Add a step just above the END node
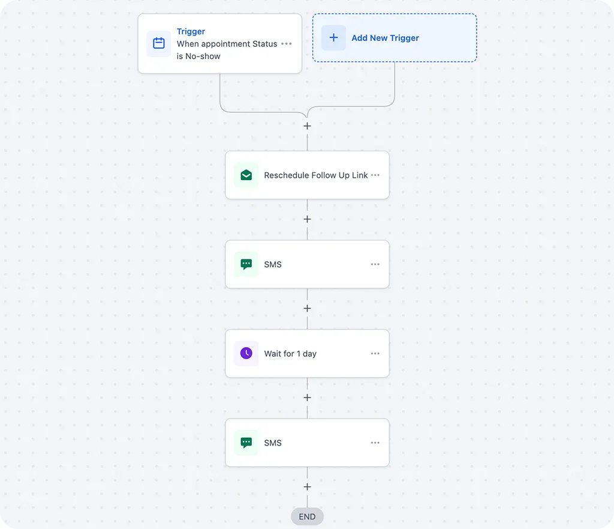614x529 pixels. [x=307, y=487]
